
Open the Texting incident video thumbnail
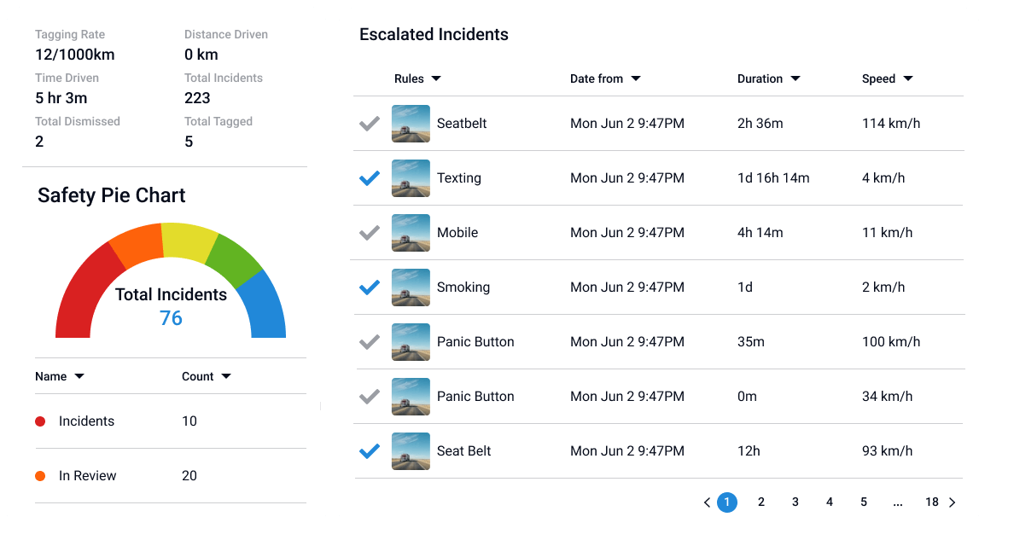click(x=411, y=177)
